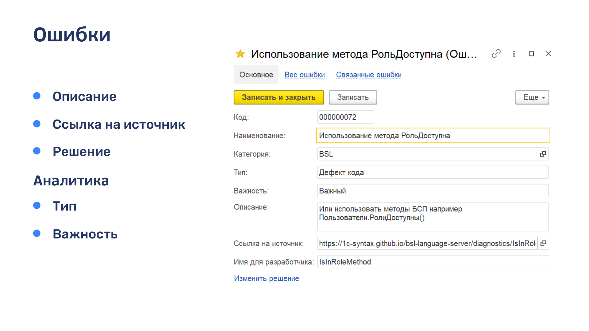589x331 pixels.
Task: Click inside the Описание multiline text area
Action: coord(433,217)
